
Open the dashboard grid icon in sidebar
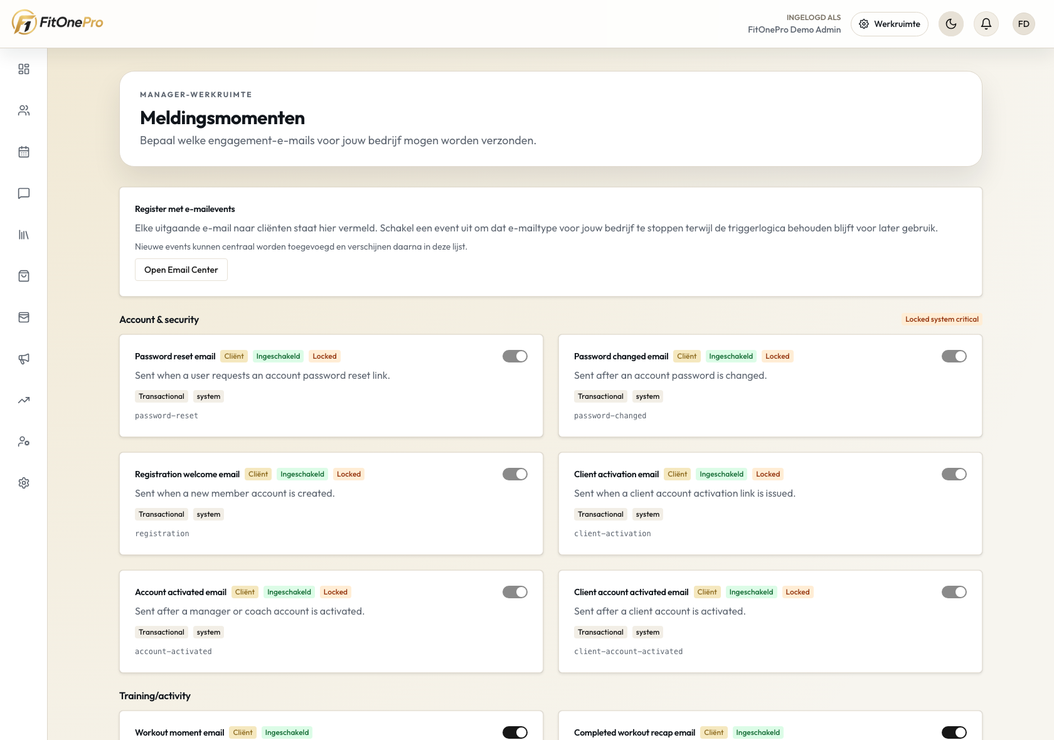[x=24, y=69]
